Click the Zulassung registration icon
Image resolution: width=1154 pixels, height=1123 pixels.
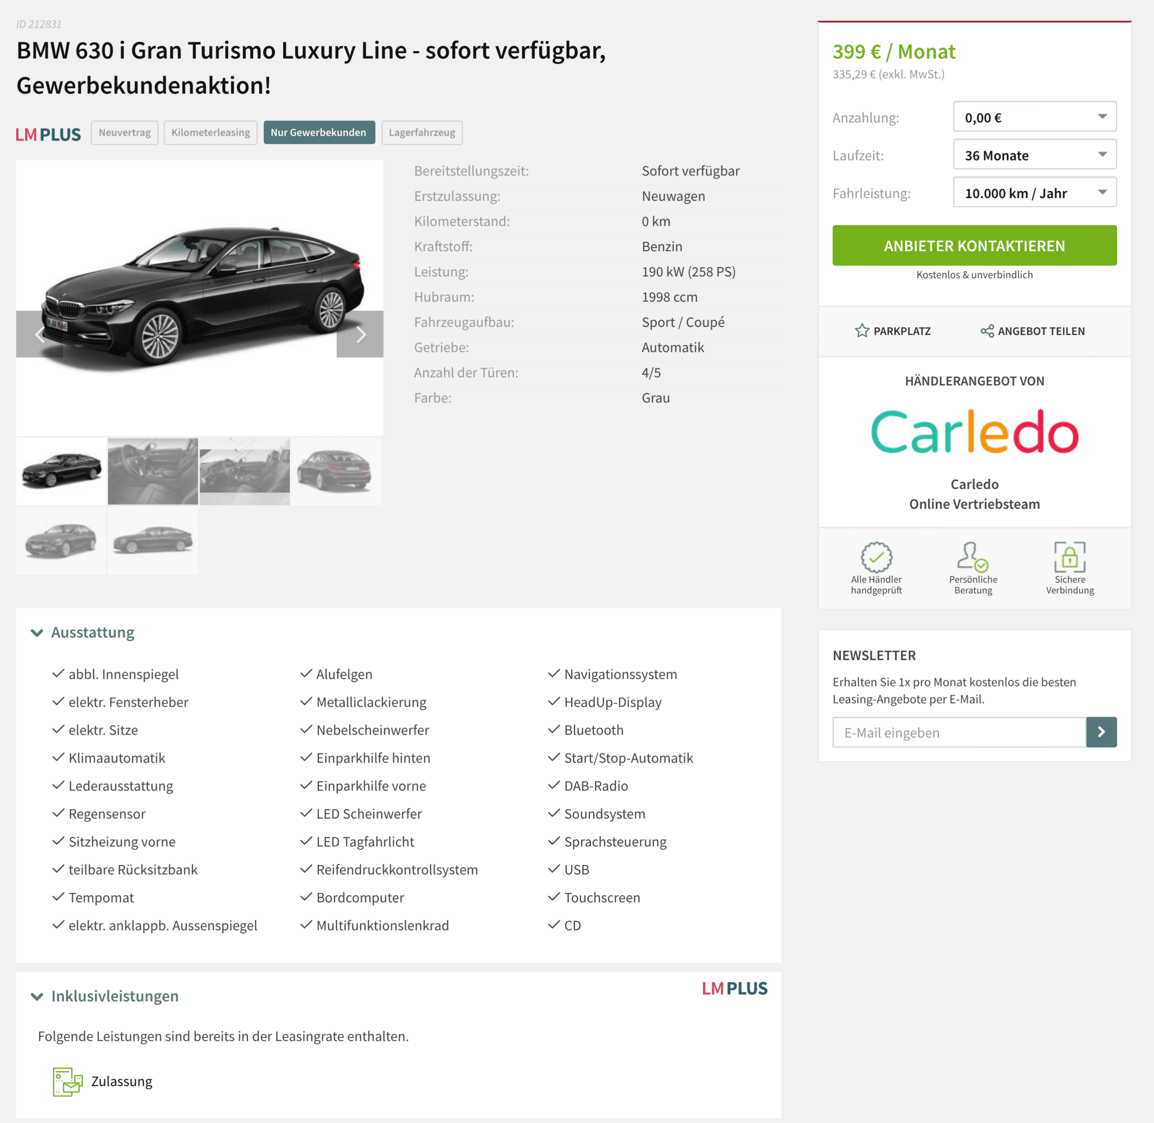[68, 1082]
